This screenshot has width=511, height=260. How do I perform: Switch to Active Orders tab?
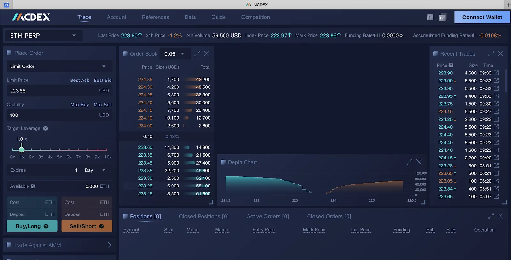pyautogui.click(x=268, y=216)
